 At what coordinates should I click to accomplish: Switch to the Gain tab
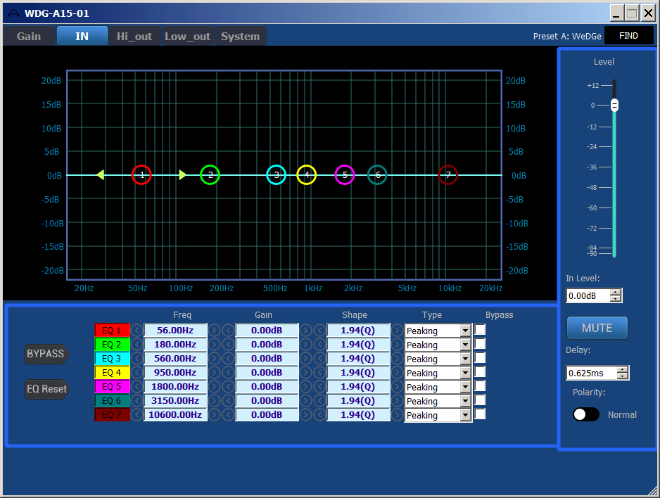tap(29, 36)
